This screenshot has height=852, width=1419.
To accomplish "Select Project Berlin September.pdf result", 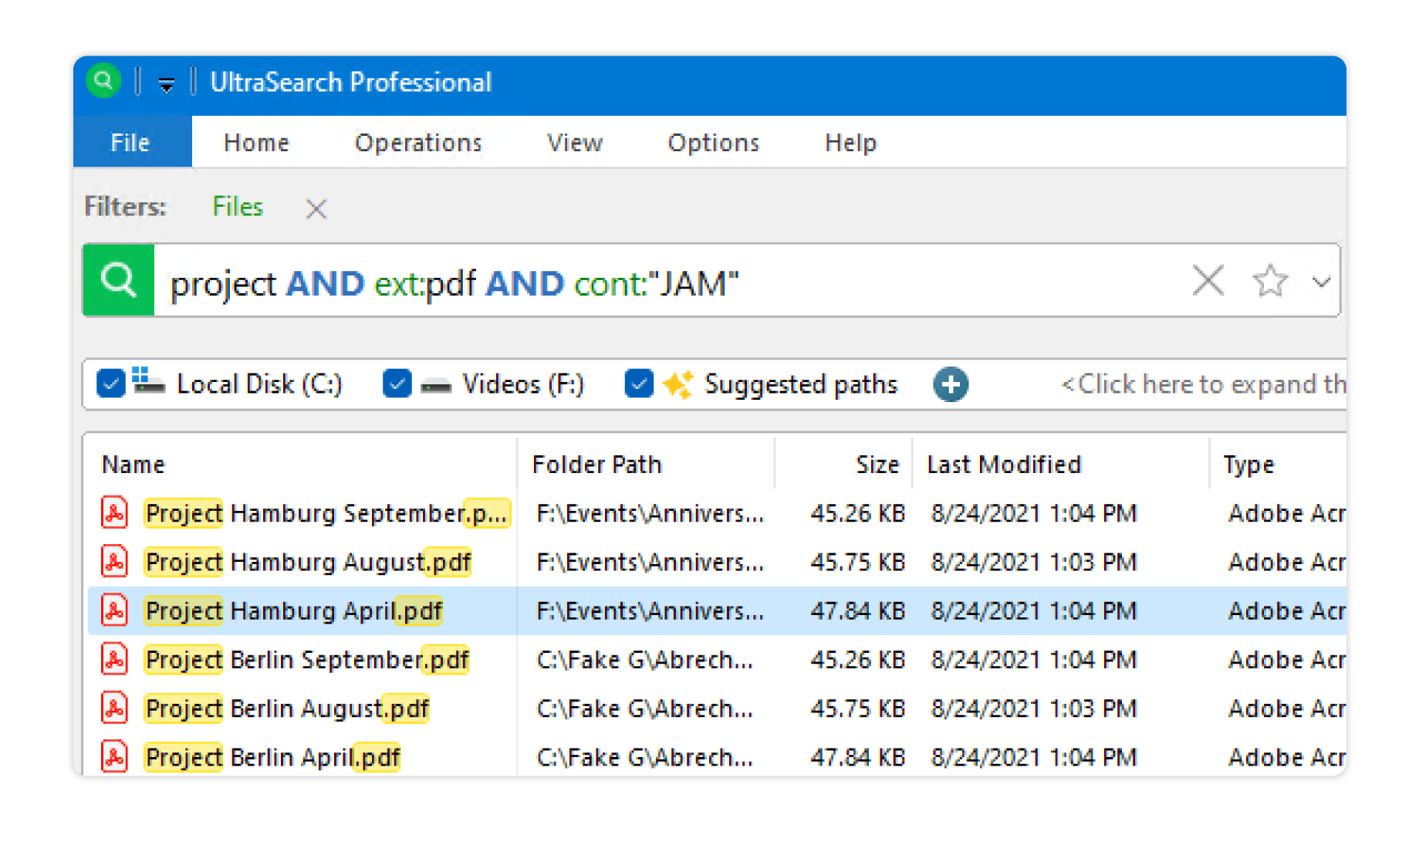I will pyautogui.click(x=307, y=660).
